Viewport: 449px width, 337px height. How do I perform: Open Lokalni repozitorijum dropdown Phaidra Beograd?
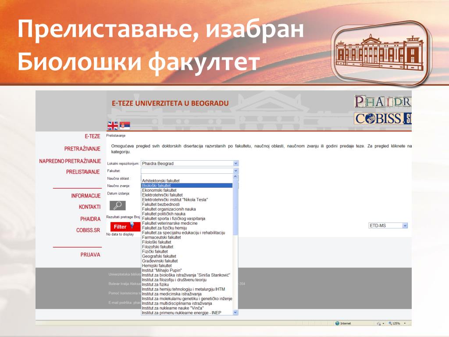click(x=189, y=163)
